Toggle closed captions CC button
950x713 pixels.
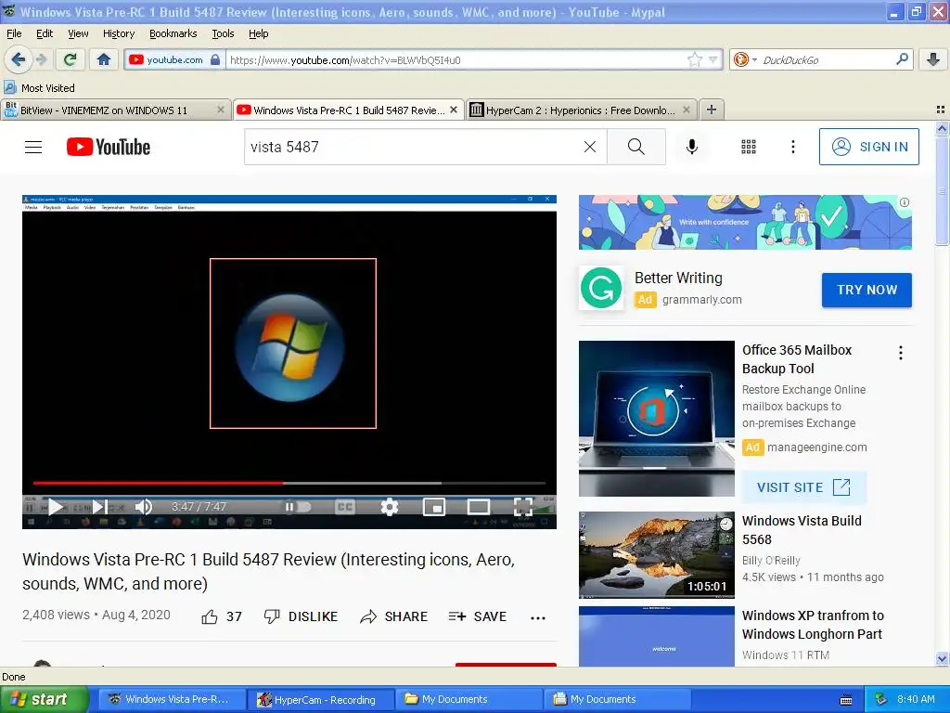(345, 507)
